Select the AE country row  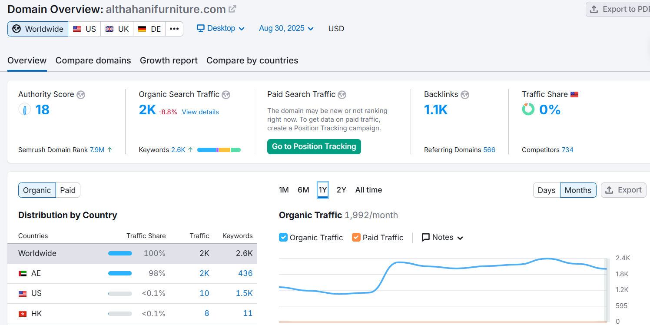coord(132,273)
